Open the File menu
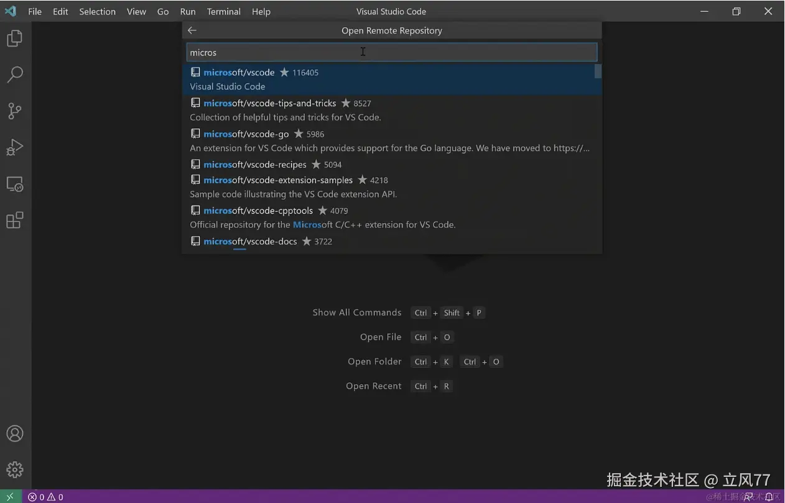The height and width of the screenshot is (503, 785). [x=35, y=11]
